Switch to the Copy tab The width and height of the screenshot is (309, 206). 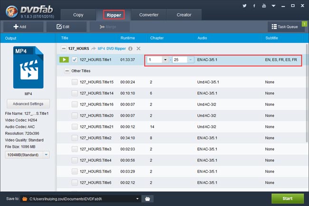coord(78,15)
